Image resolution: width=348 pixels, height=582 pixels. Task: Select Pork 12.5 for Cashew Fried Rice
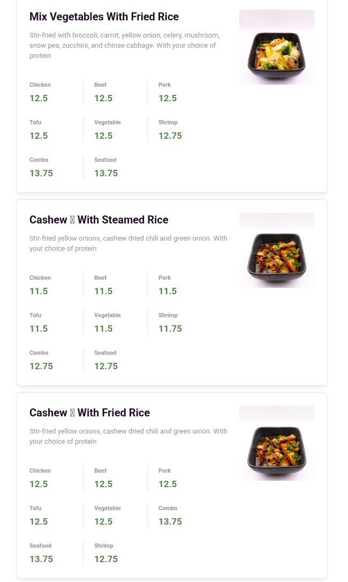168,478
